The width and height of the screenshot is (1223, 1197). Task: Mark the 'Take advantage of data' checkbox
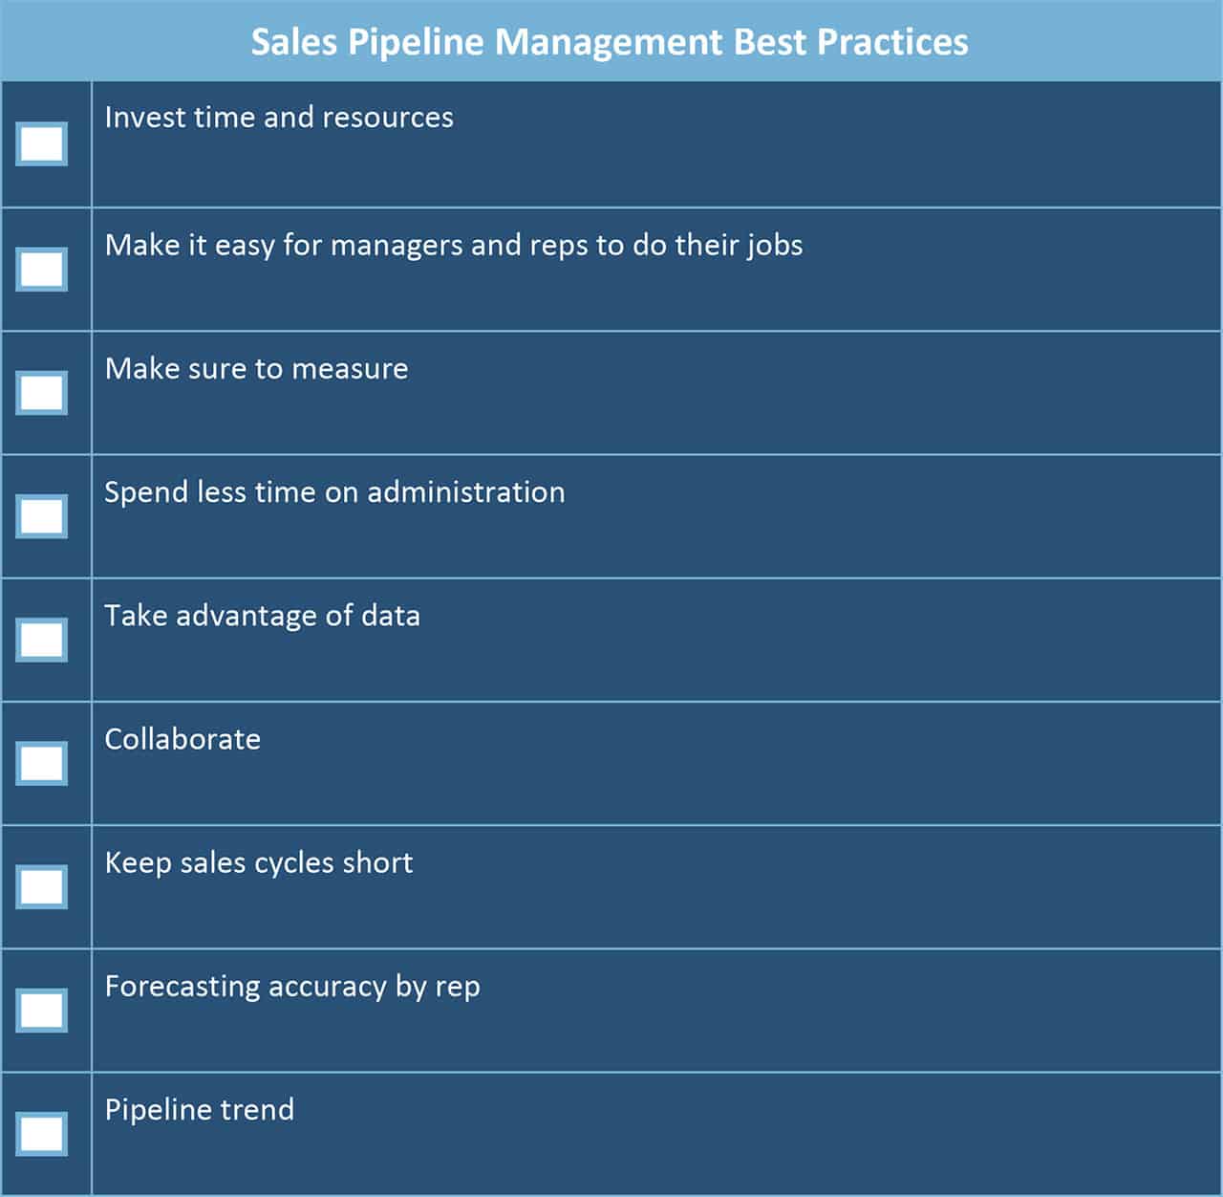42,640
